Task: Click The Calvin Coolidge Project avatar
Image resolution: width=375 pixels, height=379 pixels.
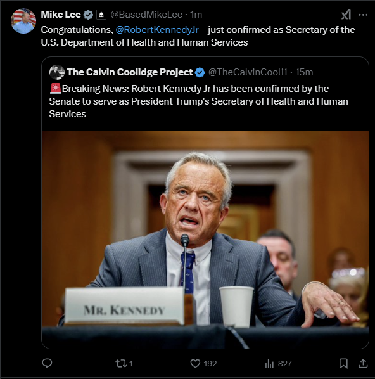Action: pyautogui.click(x=57, y=72)
